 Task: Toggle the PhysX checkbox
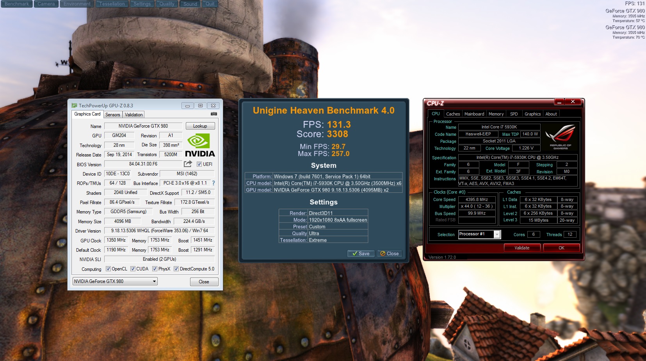(155, 269)
